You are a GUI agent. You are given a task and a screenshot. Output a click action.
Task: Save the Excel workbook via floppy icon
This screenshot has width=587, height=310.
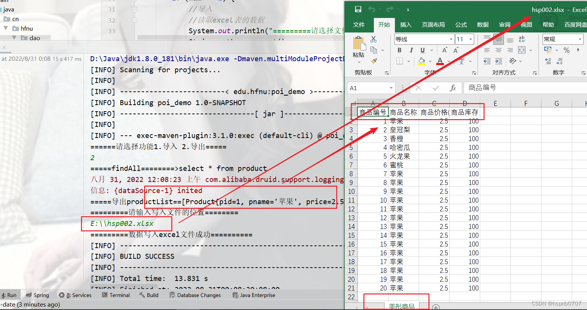coord(358,10)
